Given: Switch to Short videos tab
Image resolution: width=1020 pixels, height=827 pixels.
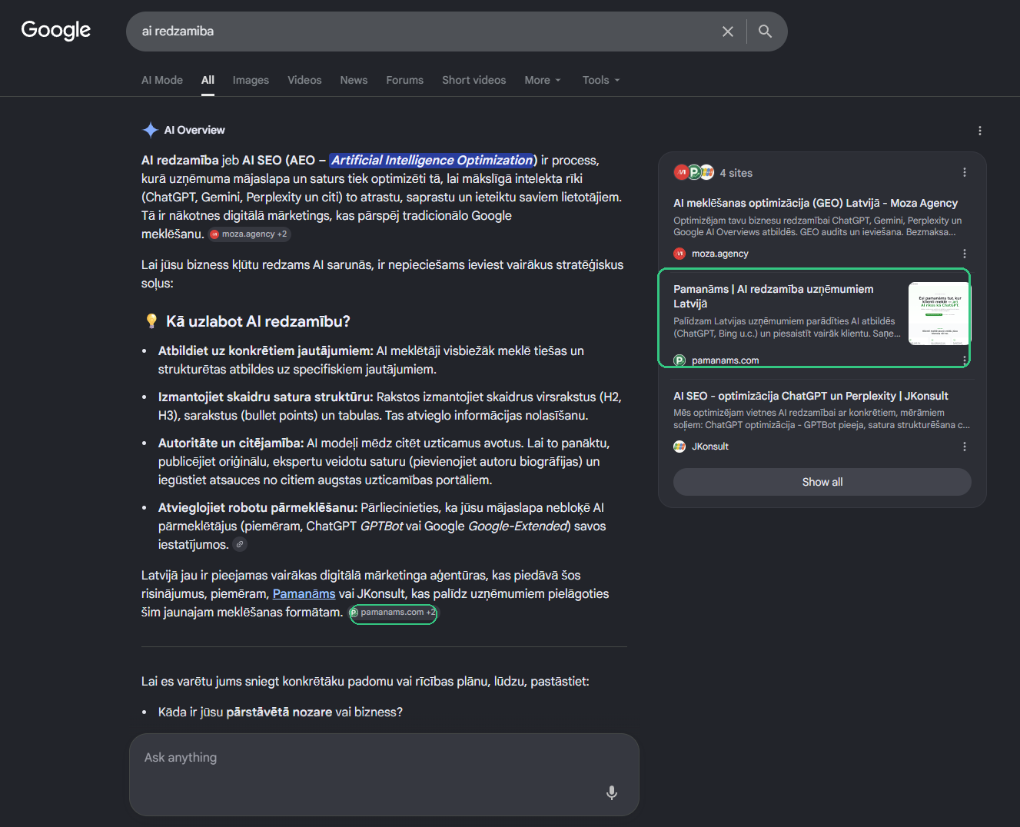Looking at the screenshot, I should [x=473, y=80].
